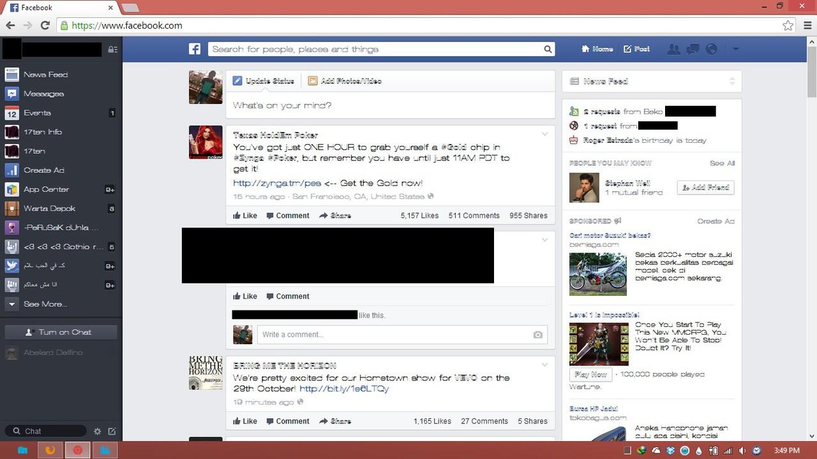Click Add Friend for Stephan Weil
This screenshot has height=459, width=817.
point(706,187)
